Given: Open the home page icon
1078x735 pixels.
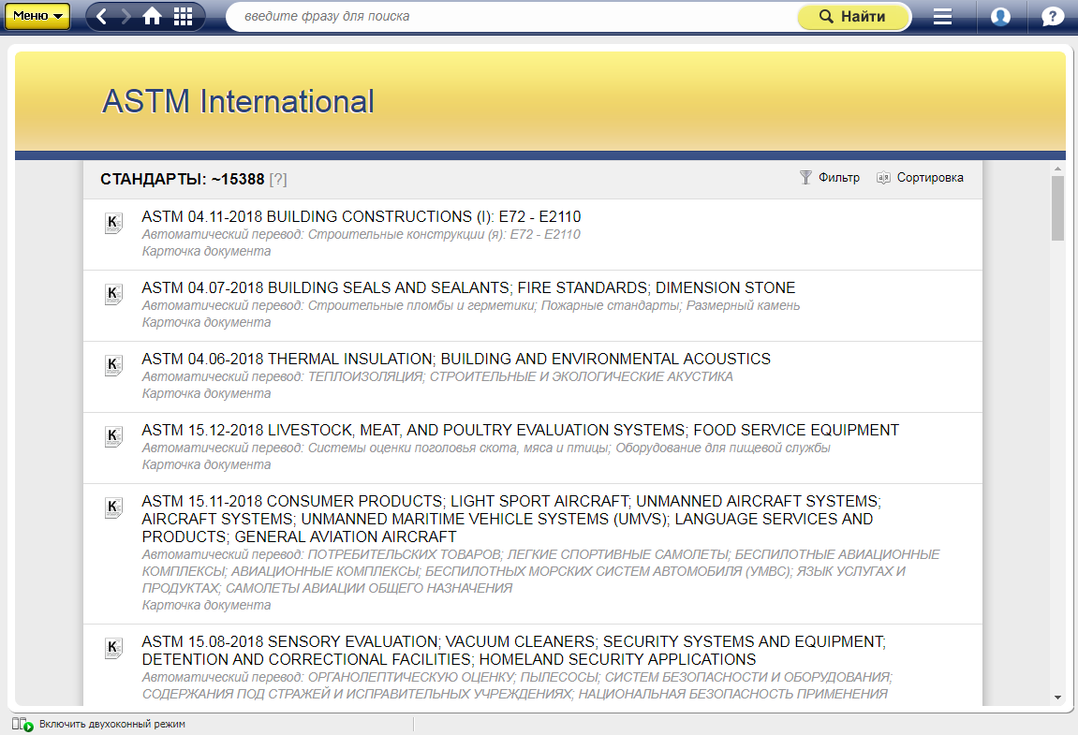Looking at the screenshot, I should pos(152,17).
